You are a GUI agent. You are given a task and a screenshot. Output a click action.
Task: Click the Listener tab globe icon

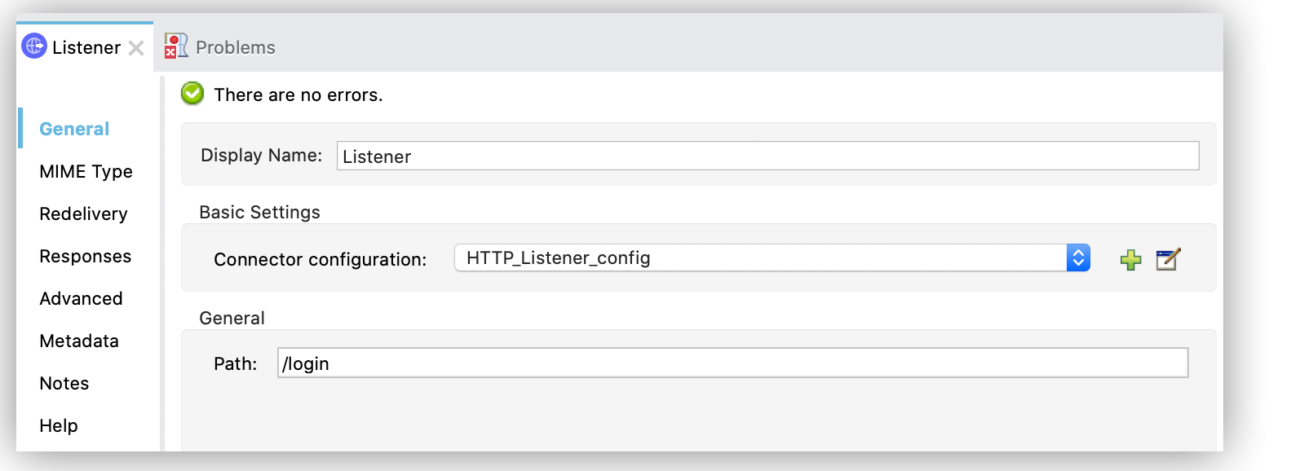[x=34, y=46]
